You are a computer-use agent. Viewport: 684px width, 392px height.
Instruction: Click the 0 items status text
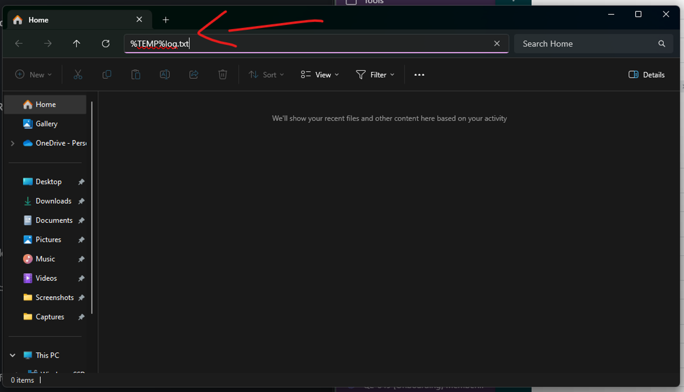tap(23, 380)
